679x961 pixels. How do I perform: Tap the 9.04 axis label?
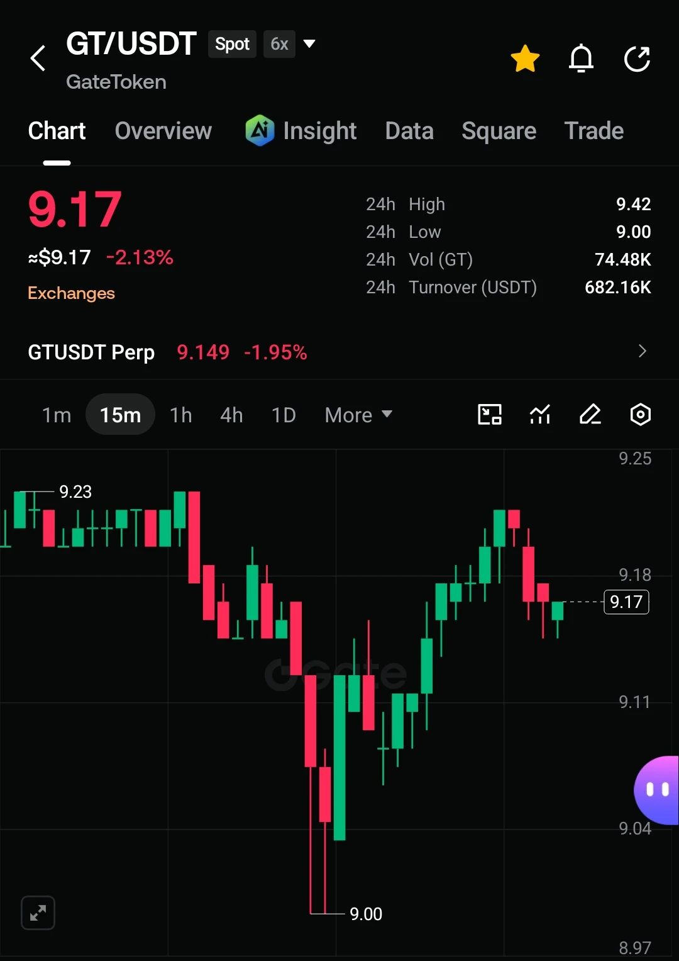coord(635,828)
